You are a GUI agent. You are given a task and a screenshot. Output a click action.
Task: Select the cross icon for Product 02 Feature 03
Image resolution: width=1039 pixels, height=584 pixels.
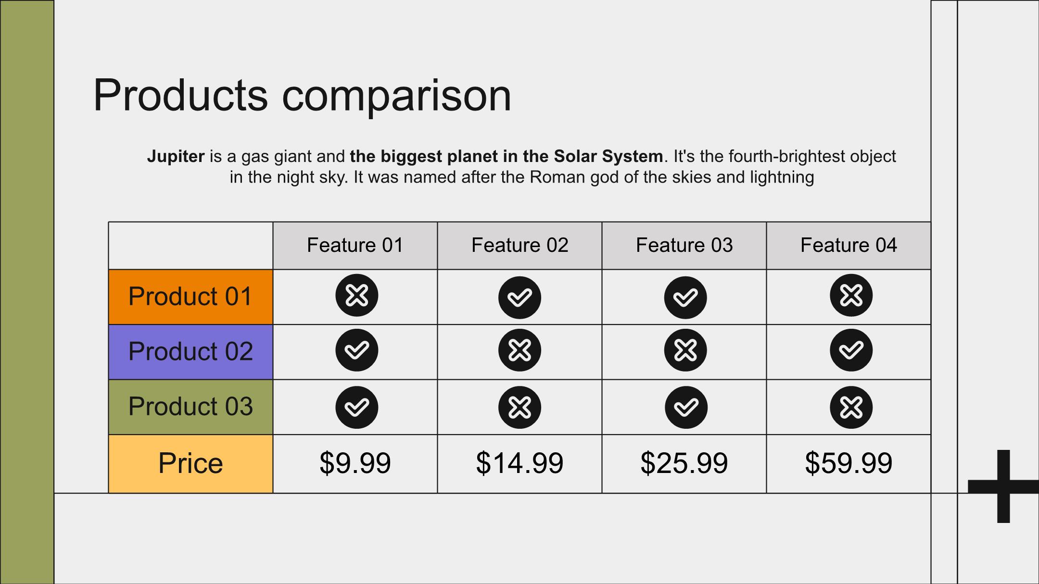pyautogui.click(x=685, y=350)
